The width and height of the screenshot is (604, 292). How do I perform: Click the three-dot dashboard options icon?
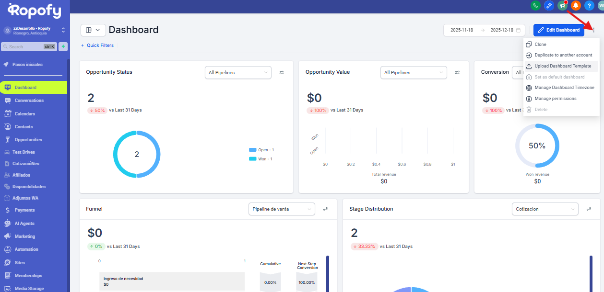(593, 30)
